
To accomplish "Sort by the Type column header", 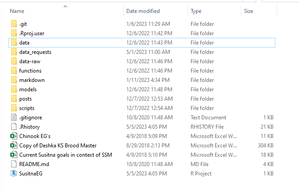I will coord(196,11).
